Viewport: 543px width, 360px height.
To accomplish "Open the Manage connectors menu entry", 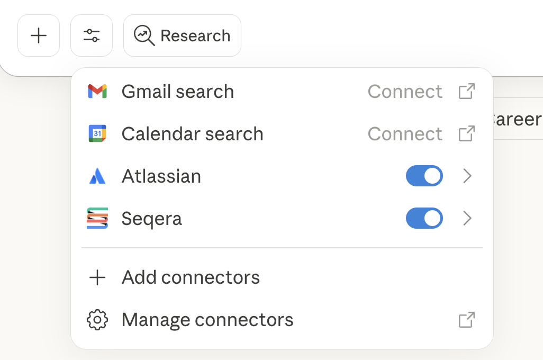I will 207,320.
